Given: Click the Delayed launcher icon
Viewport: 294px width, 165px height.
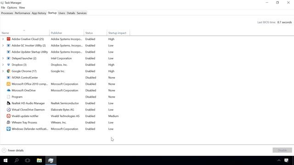Looking at the screenshot, I should pos(8,58).
